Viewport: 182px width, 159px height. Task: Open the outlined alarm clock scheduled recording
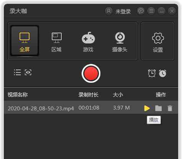tap(152, 73)
